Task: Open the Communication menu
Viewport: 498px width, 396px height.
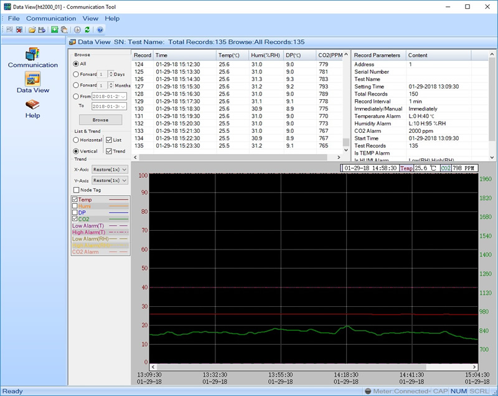Action: [x=51, y=19]
